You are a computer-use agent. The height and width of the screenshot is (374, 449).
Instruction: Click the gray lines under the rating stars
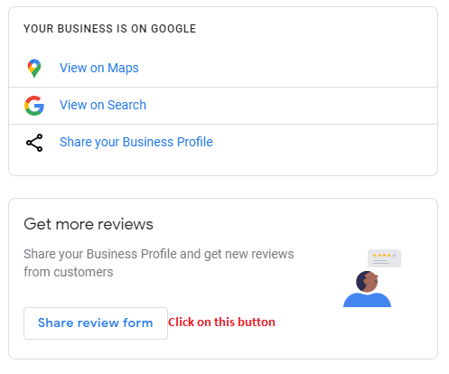[x=381, y=262]
